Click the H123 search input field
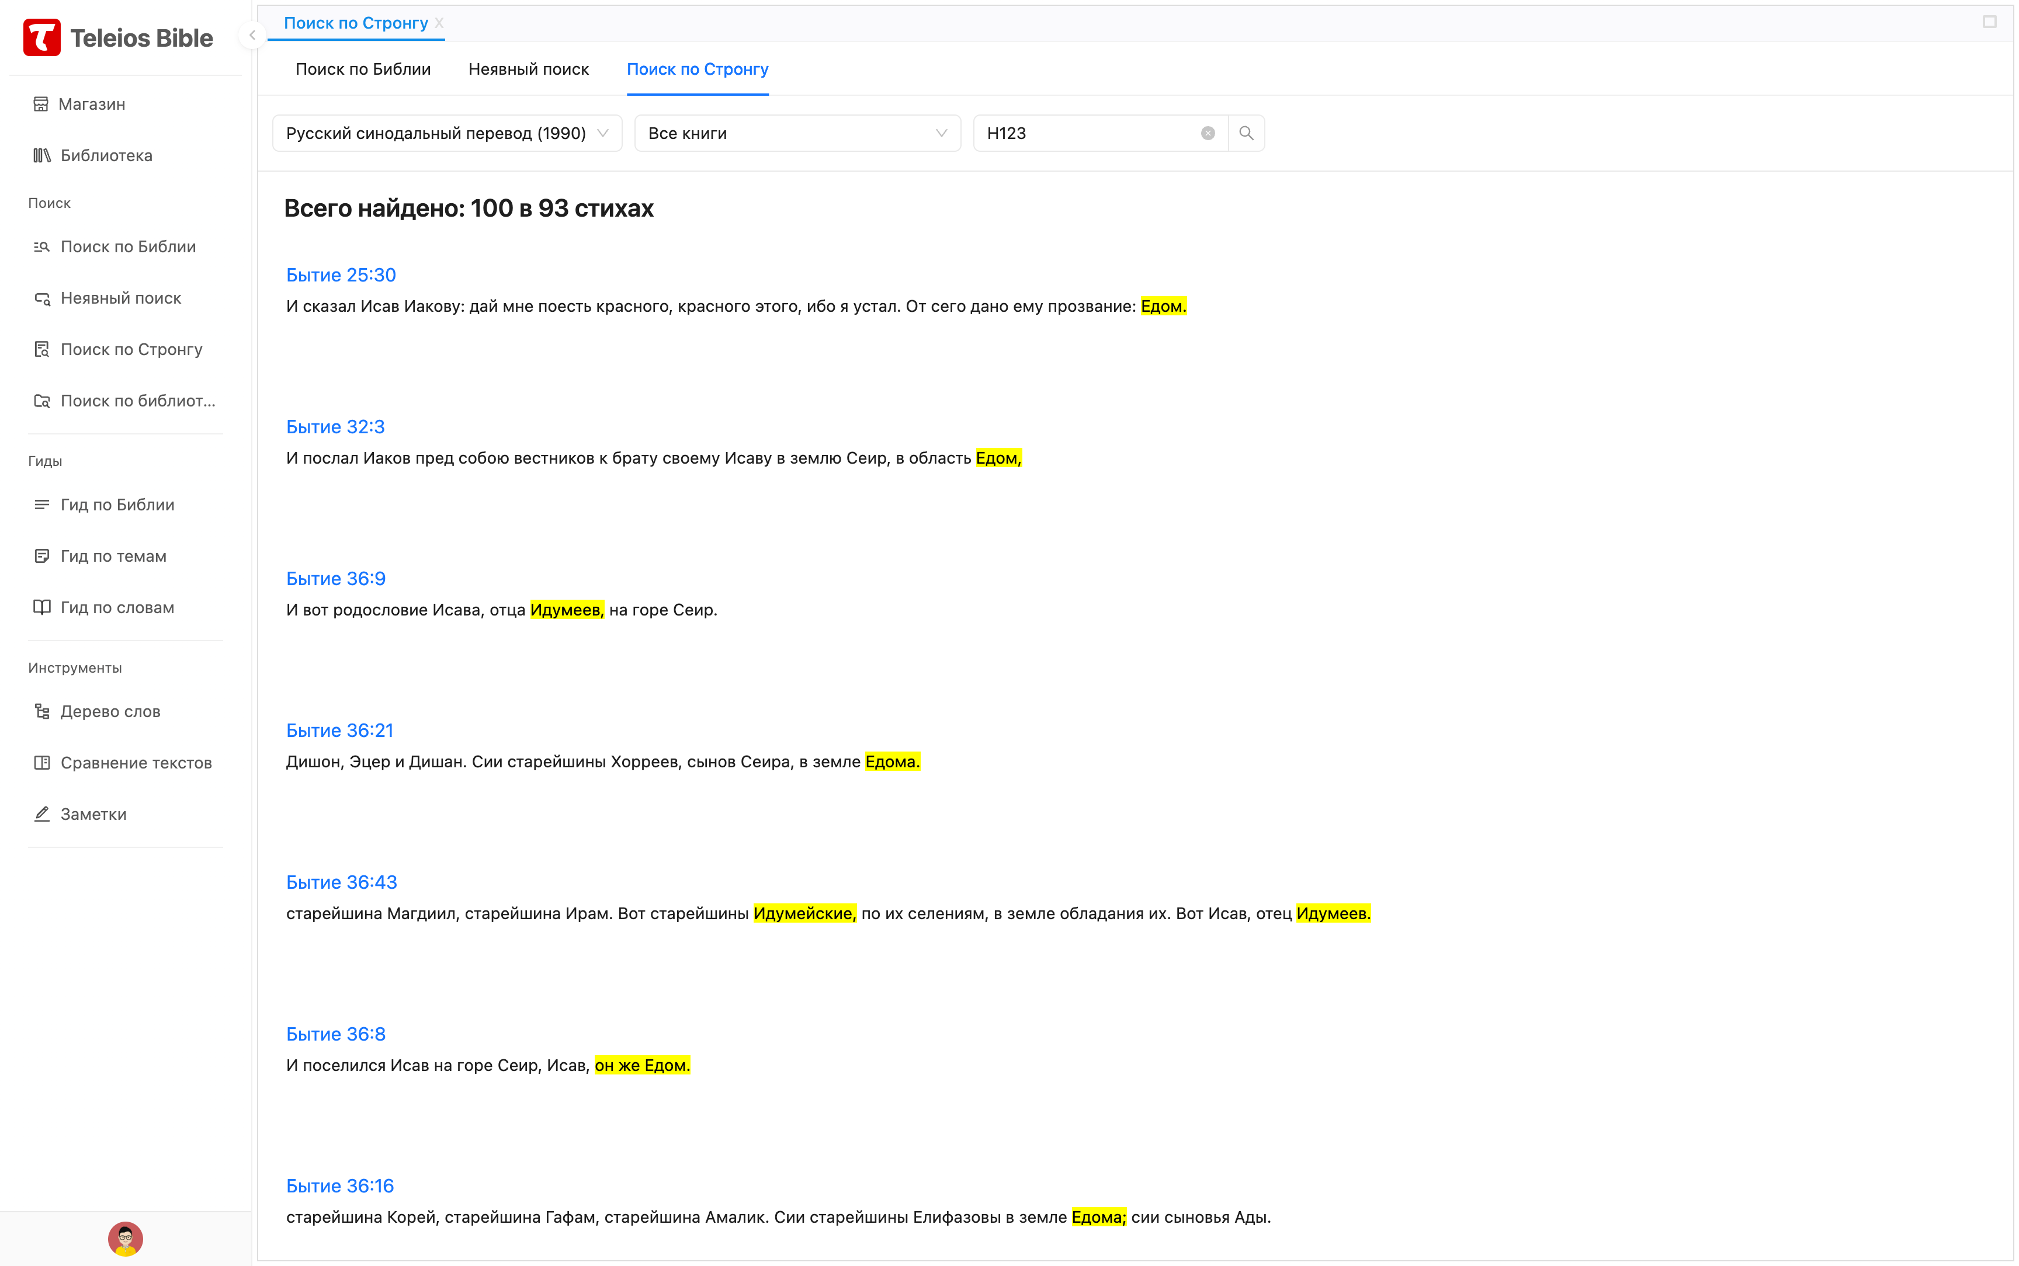This screenshot has width=2019, height=1266. point(1088,133)
